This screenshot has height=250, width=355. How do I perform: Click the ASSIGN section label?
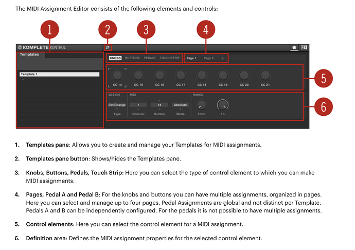click(114, 95)
